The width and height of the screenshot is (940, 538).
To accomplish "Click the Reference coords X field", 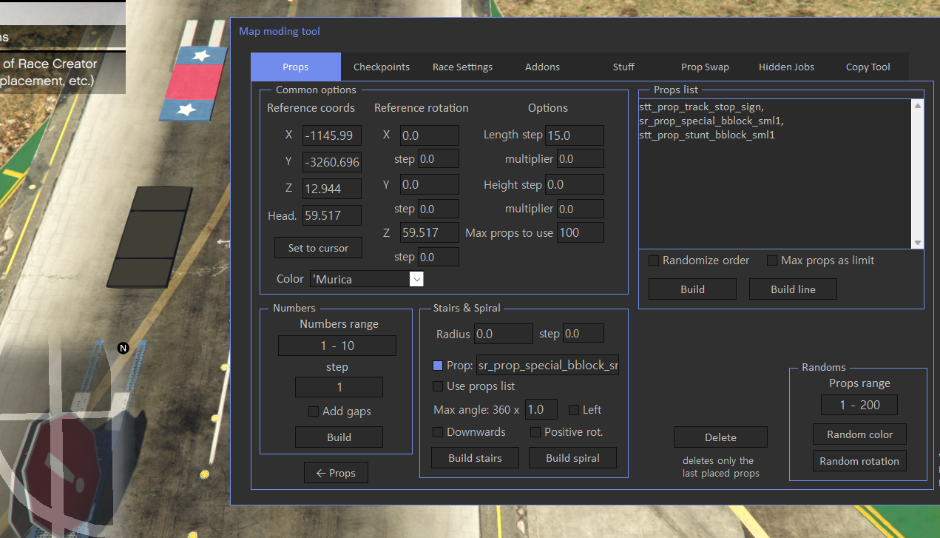I will click(x=332, y=135).
